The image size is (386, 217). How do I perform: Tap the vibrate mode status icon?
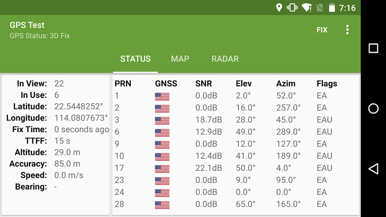[292, 8]
